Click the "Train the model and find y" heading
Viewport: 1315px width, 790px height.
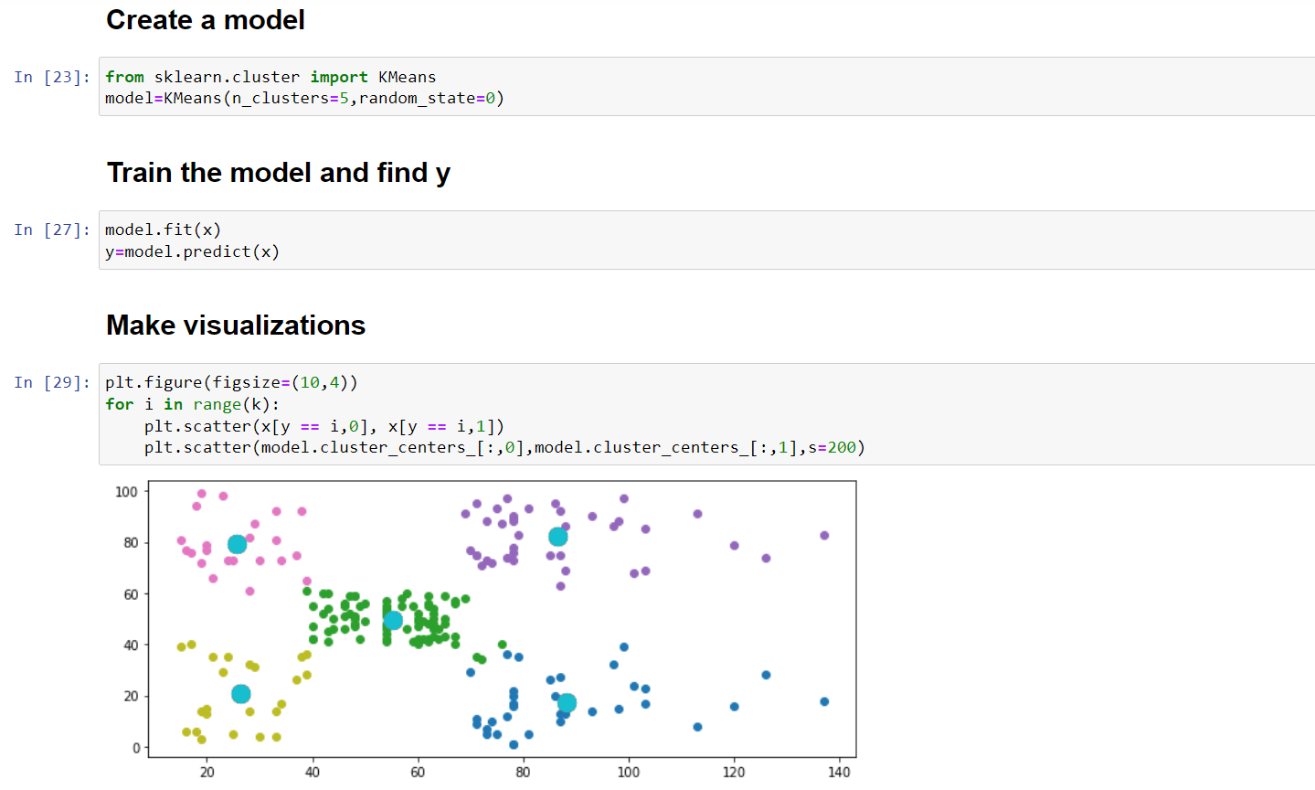point(279,172)
